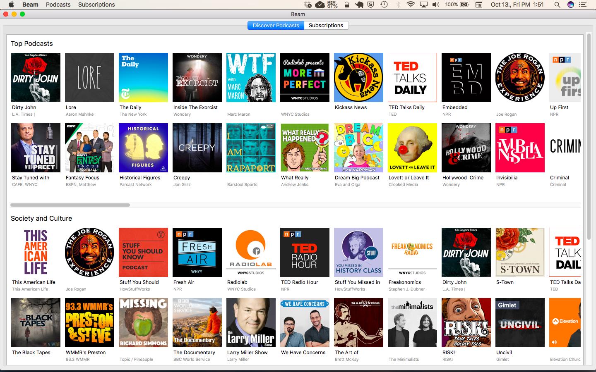
Task: Choose the Uncivil Gimlet podcast
Action: point(520,322)
